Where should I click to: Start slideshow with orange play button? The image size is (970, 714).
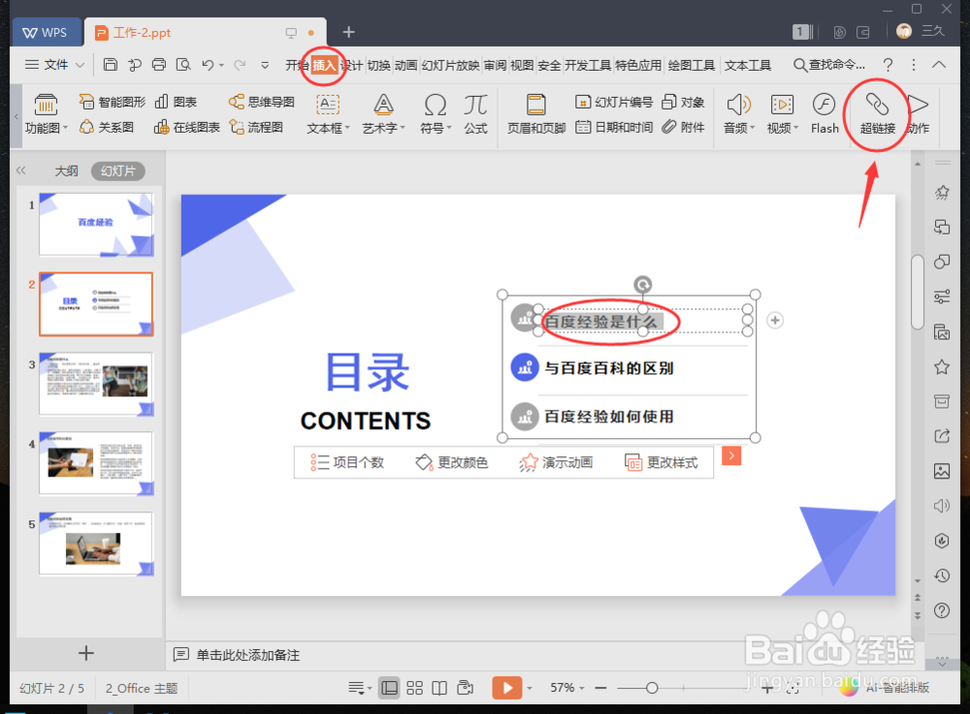click(506, 688)
